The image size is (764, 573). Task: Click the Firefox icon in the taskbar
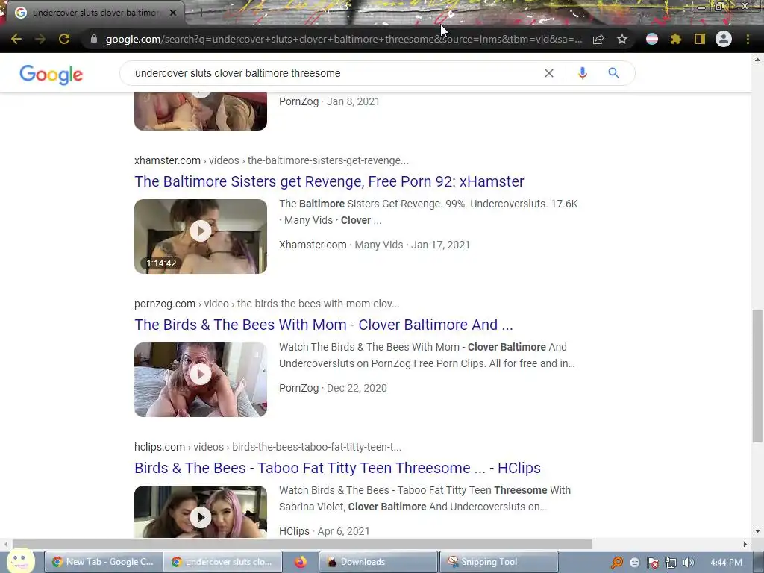pyautogui.click(x=301, y=562)
